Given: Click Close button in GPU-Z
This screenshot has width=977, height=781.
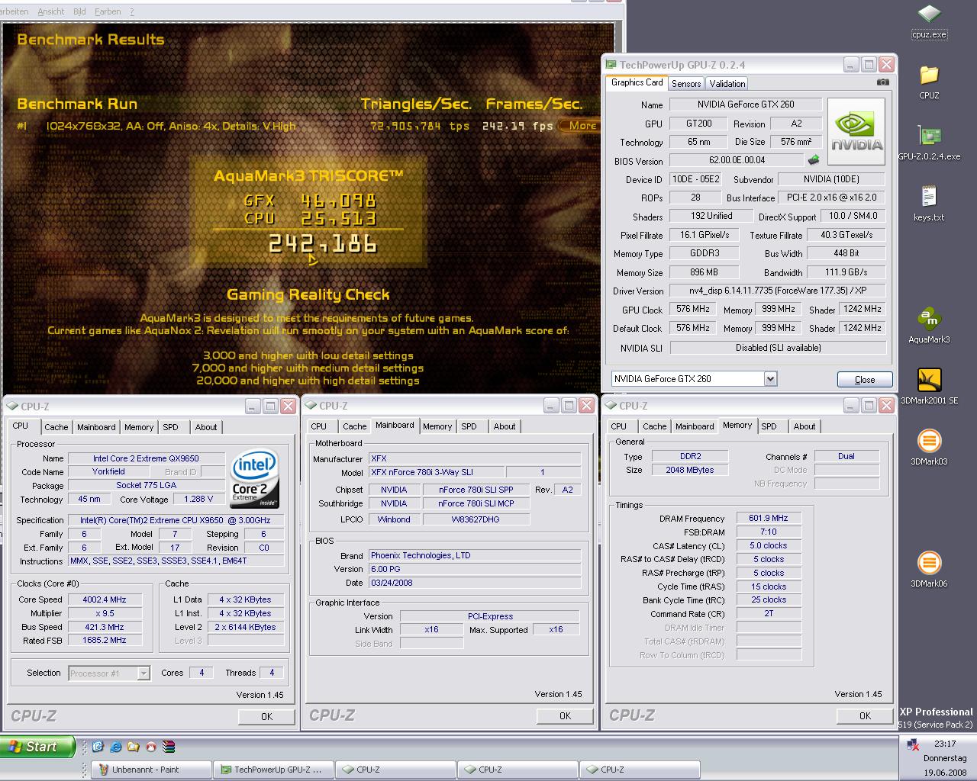Looking at the screenshot, I should 865,379.
